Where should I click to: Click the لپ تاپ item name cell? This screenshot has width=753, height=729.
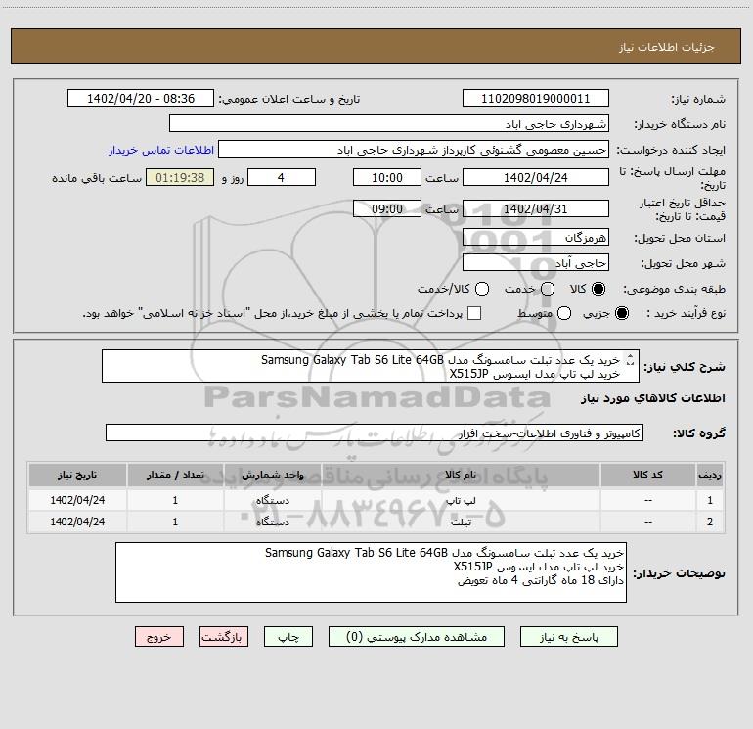(x=461, y=500)
